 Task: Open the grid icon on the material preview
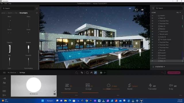(55, 94)
